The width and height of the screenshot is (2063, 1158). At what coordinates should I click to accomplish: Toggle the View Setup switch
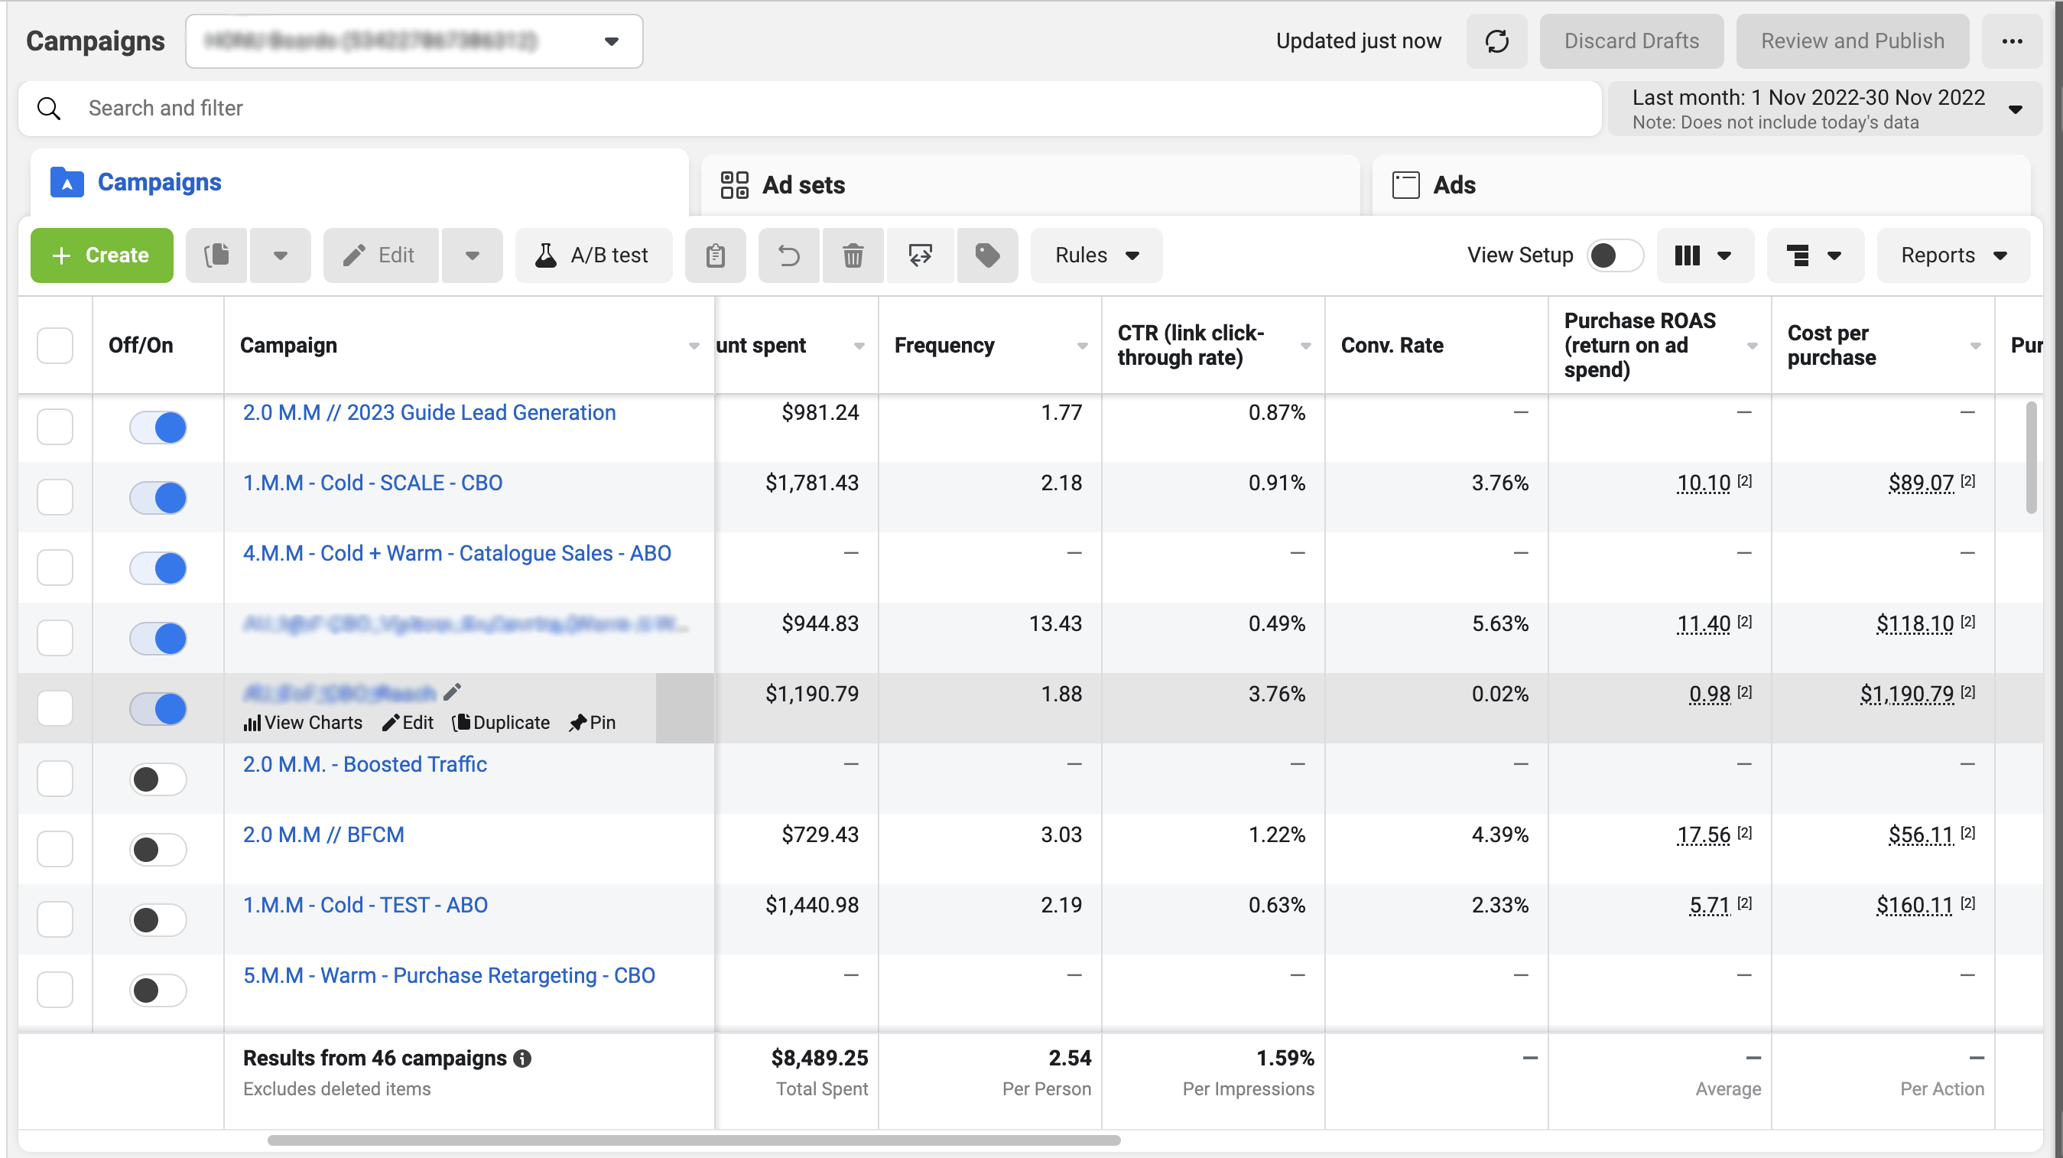coord(1613,255)
